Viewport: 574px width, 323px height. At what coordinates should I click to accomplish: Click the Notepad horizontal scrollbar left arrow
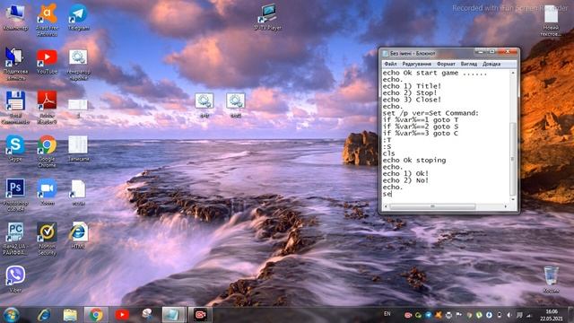(x=386, y=206)
